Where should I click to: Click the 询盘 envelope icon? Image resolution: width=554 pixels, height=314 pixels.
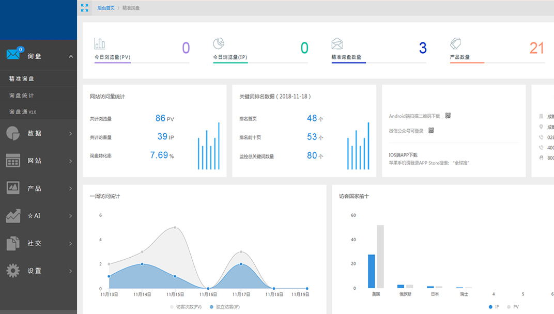click(x=13, y=55)
